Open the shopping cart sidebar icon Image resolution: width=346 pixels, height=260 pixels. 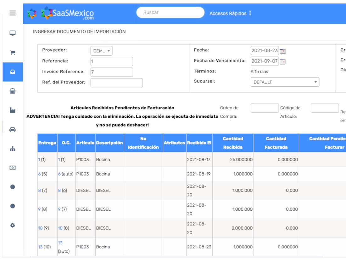(x=13, y=53)
